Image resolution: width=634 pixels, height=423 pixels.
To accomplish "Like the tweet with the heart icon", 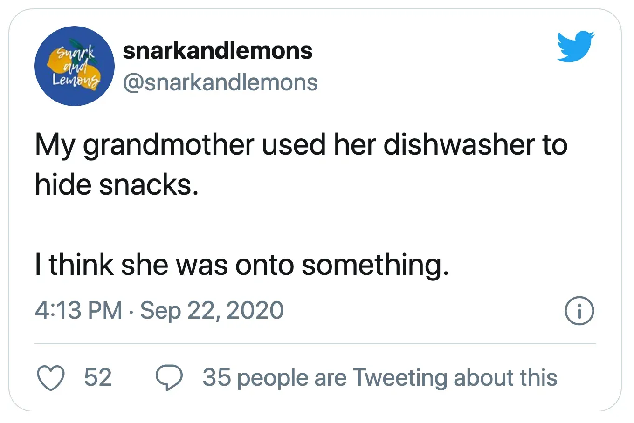I will point(50,377).
